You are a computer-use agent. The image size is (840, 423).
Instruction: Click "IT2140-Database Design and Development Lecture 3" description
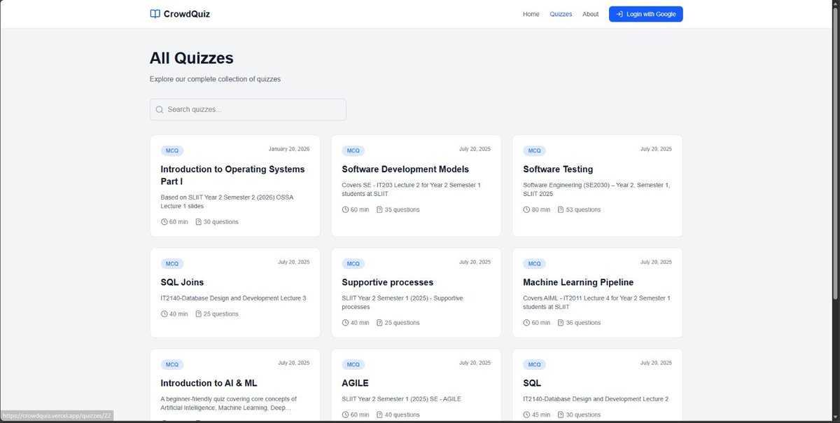point(233,298)
